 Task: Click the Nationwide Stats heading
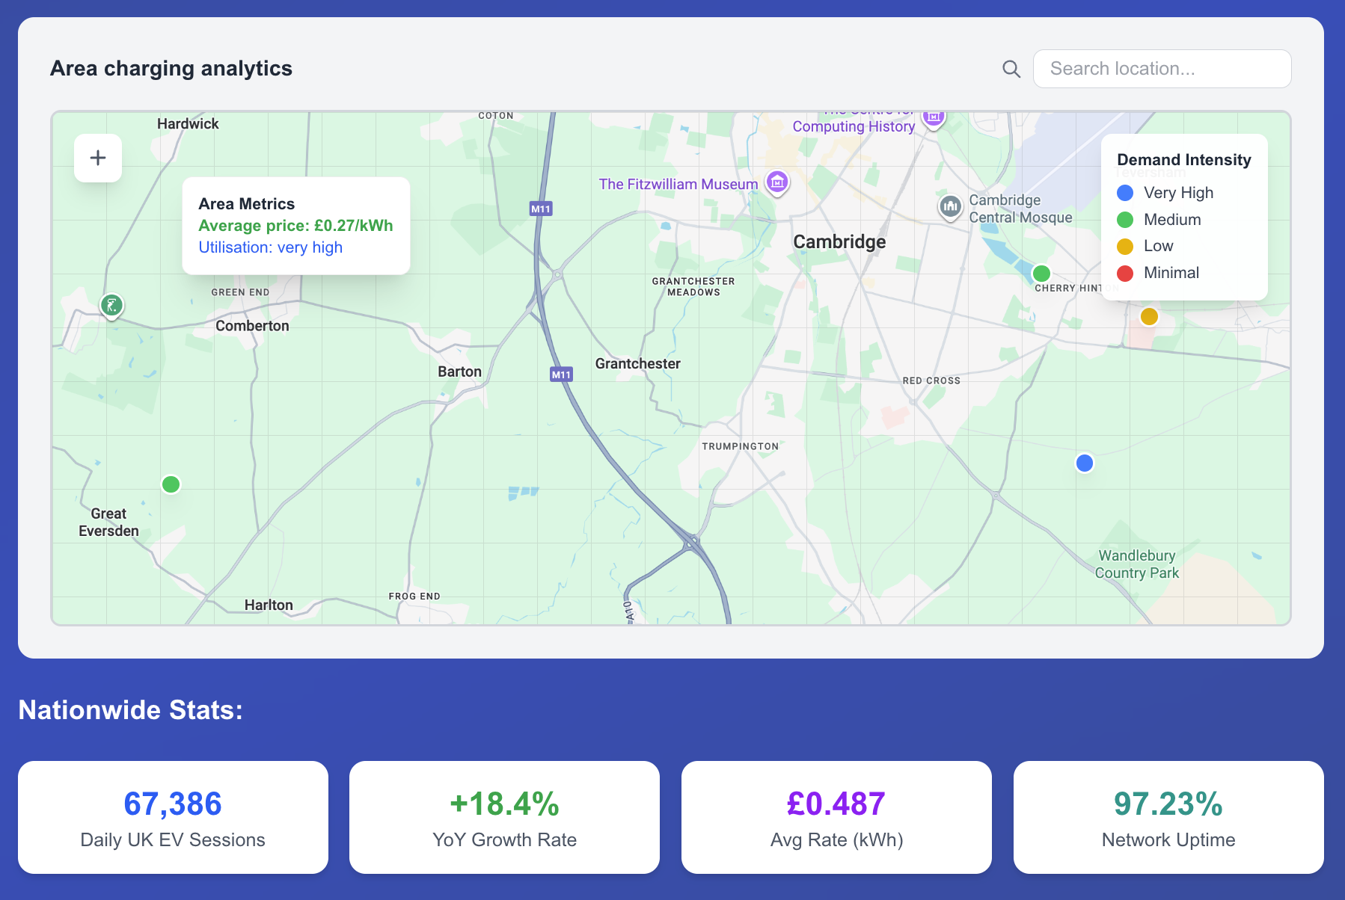131,710
